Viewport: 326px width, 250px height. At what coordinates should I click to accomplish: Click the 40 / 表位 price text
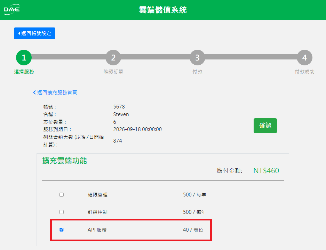[193, 230]
